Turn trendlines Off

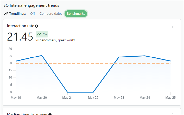(33, 14)
